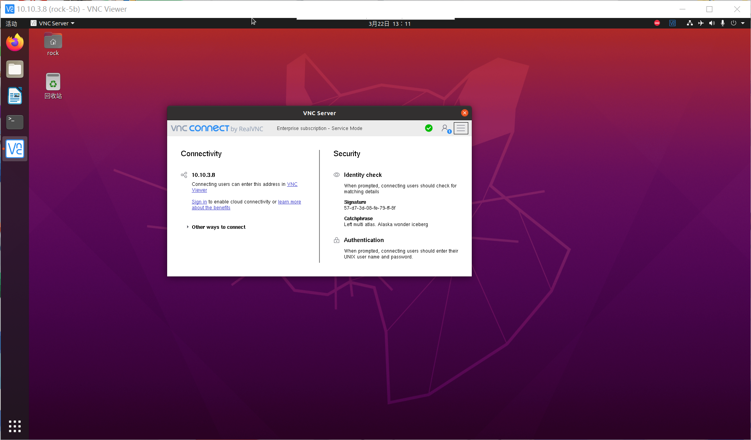Click the Authentication padlock icon
Viewport: 751px width, 440px height.
click(x=336, y=240)
